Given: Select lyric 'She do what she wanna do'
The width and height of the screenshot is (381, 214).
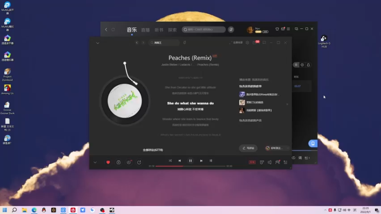Looking at the screenshot, I should [x=190, y=103].
